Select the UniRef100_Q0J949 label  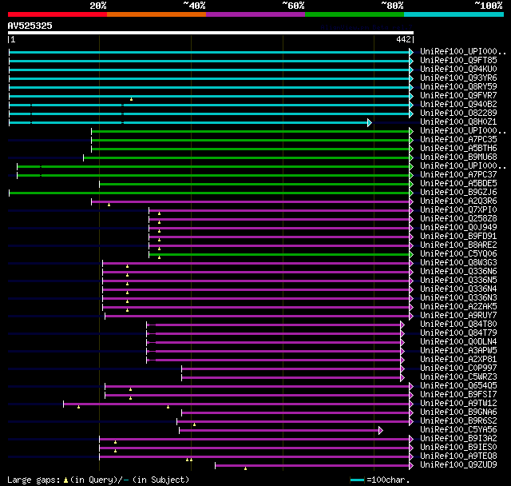click(458, 228)
